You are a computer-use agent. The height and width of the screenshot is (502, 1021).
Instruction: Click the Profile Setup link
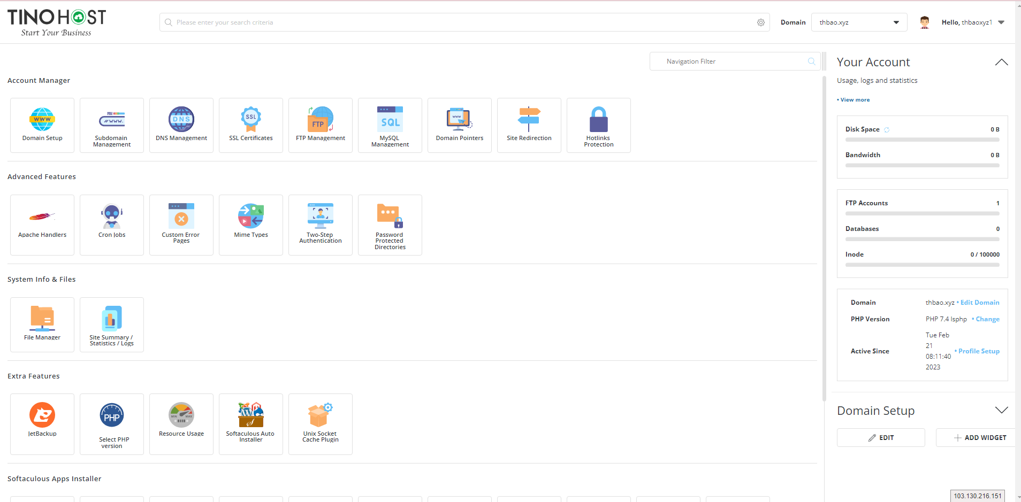[x=979, y=351]
